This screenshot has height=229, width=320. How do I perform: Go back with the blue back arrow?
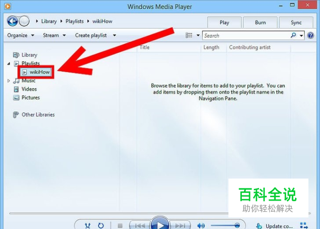click(x=12, y=21)
